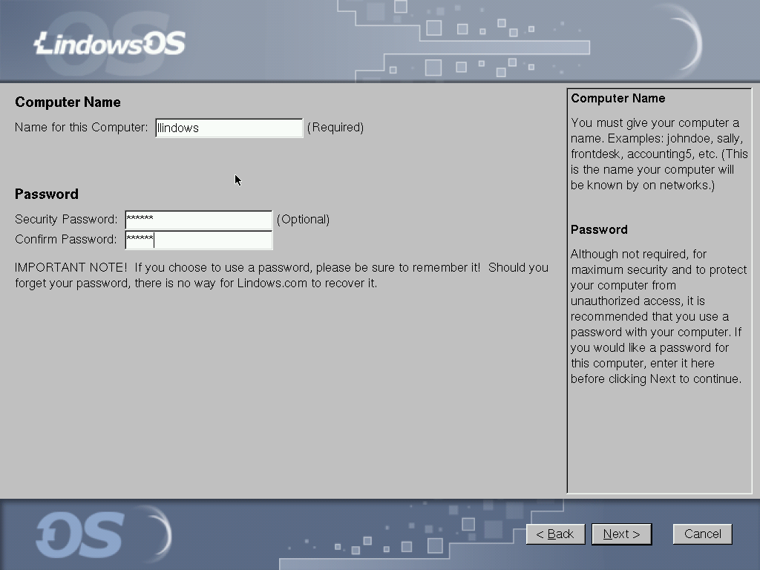Select the Security Password field
Viewport: 760px width, 570px height.
point(199,220)
